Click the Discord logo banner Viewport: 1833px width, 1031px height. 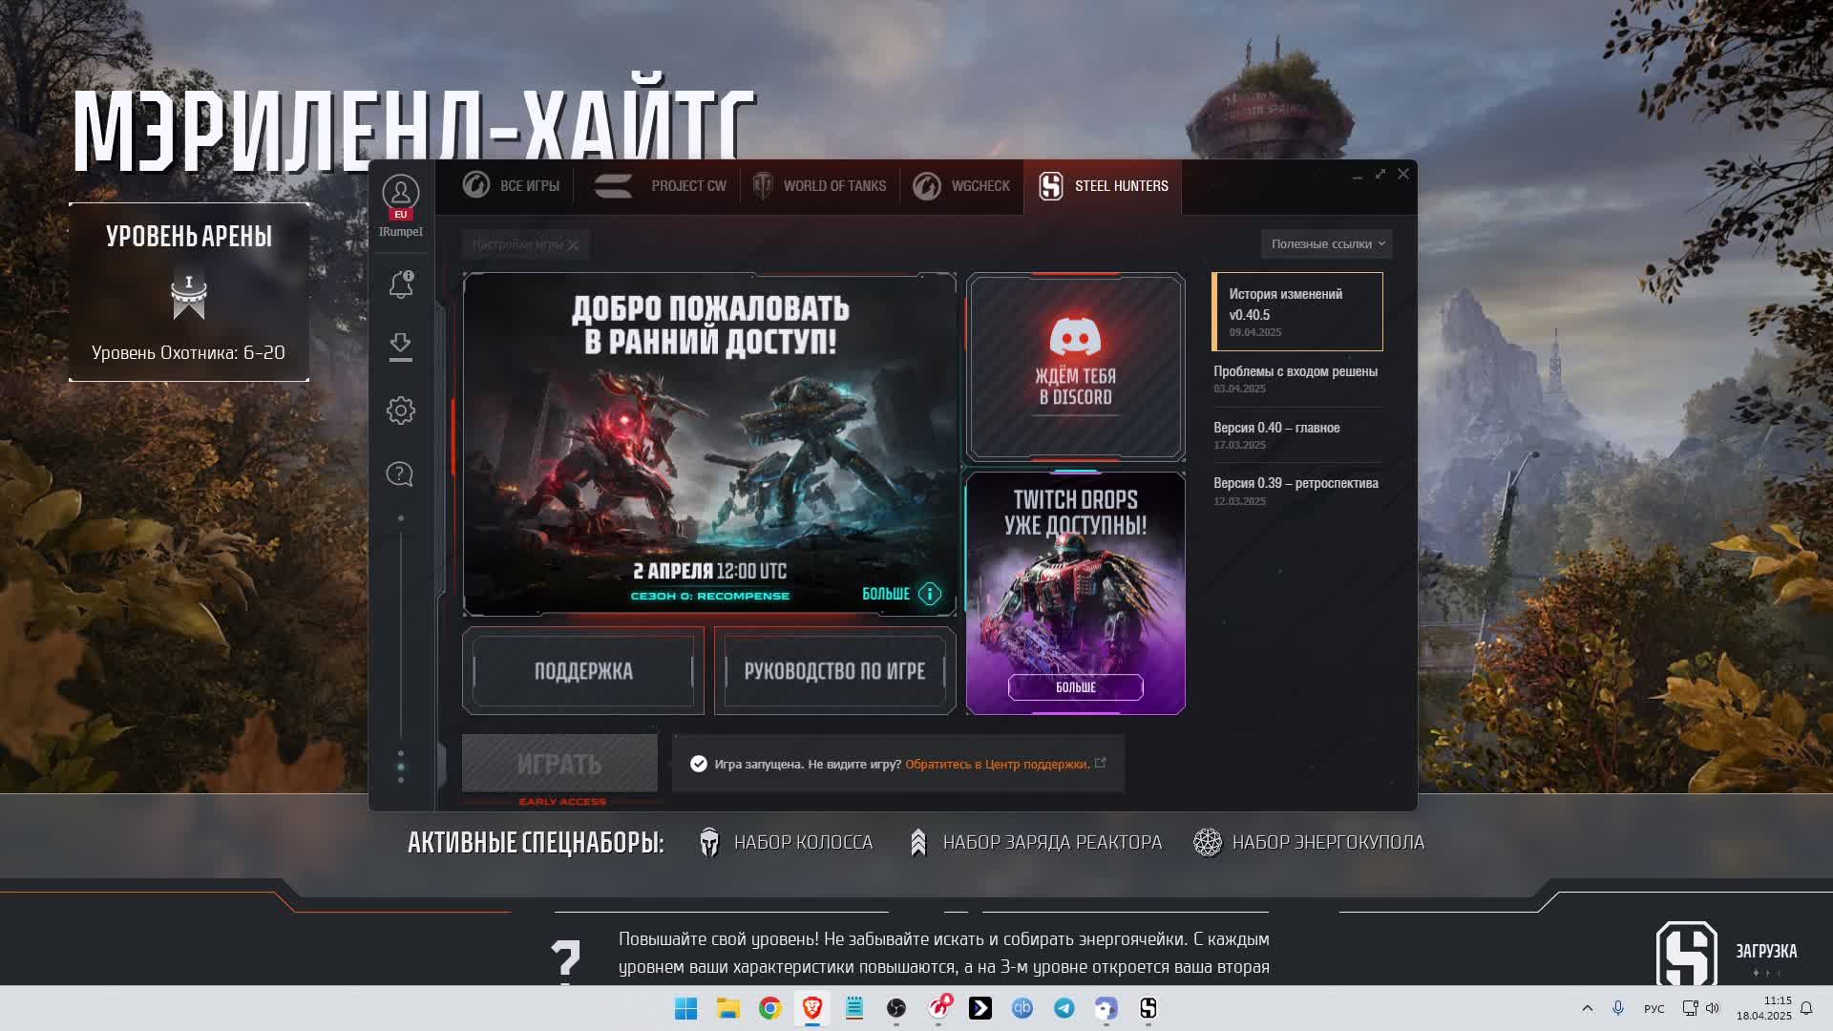coord(1075,366)
